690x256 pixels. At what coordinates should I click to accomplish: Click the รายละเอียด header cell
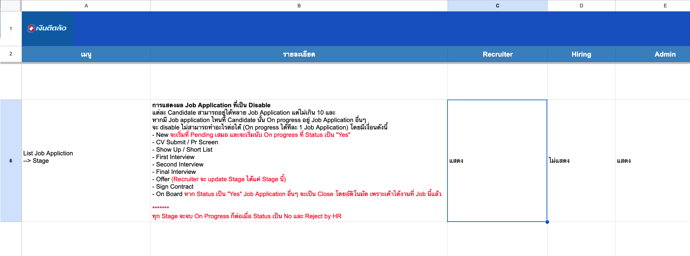click(x=299, y=54)
